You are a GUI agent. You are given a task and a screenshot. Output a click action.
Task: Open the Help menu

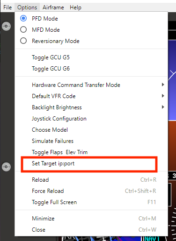tap(75, 7)
